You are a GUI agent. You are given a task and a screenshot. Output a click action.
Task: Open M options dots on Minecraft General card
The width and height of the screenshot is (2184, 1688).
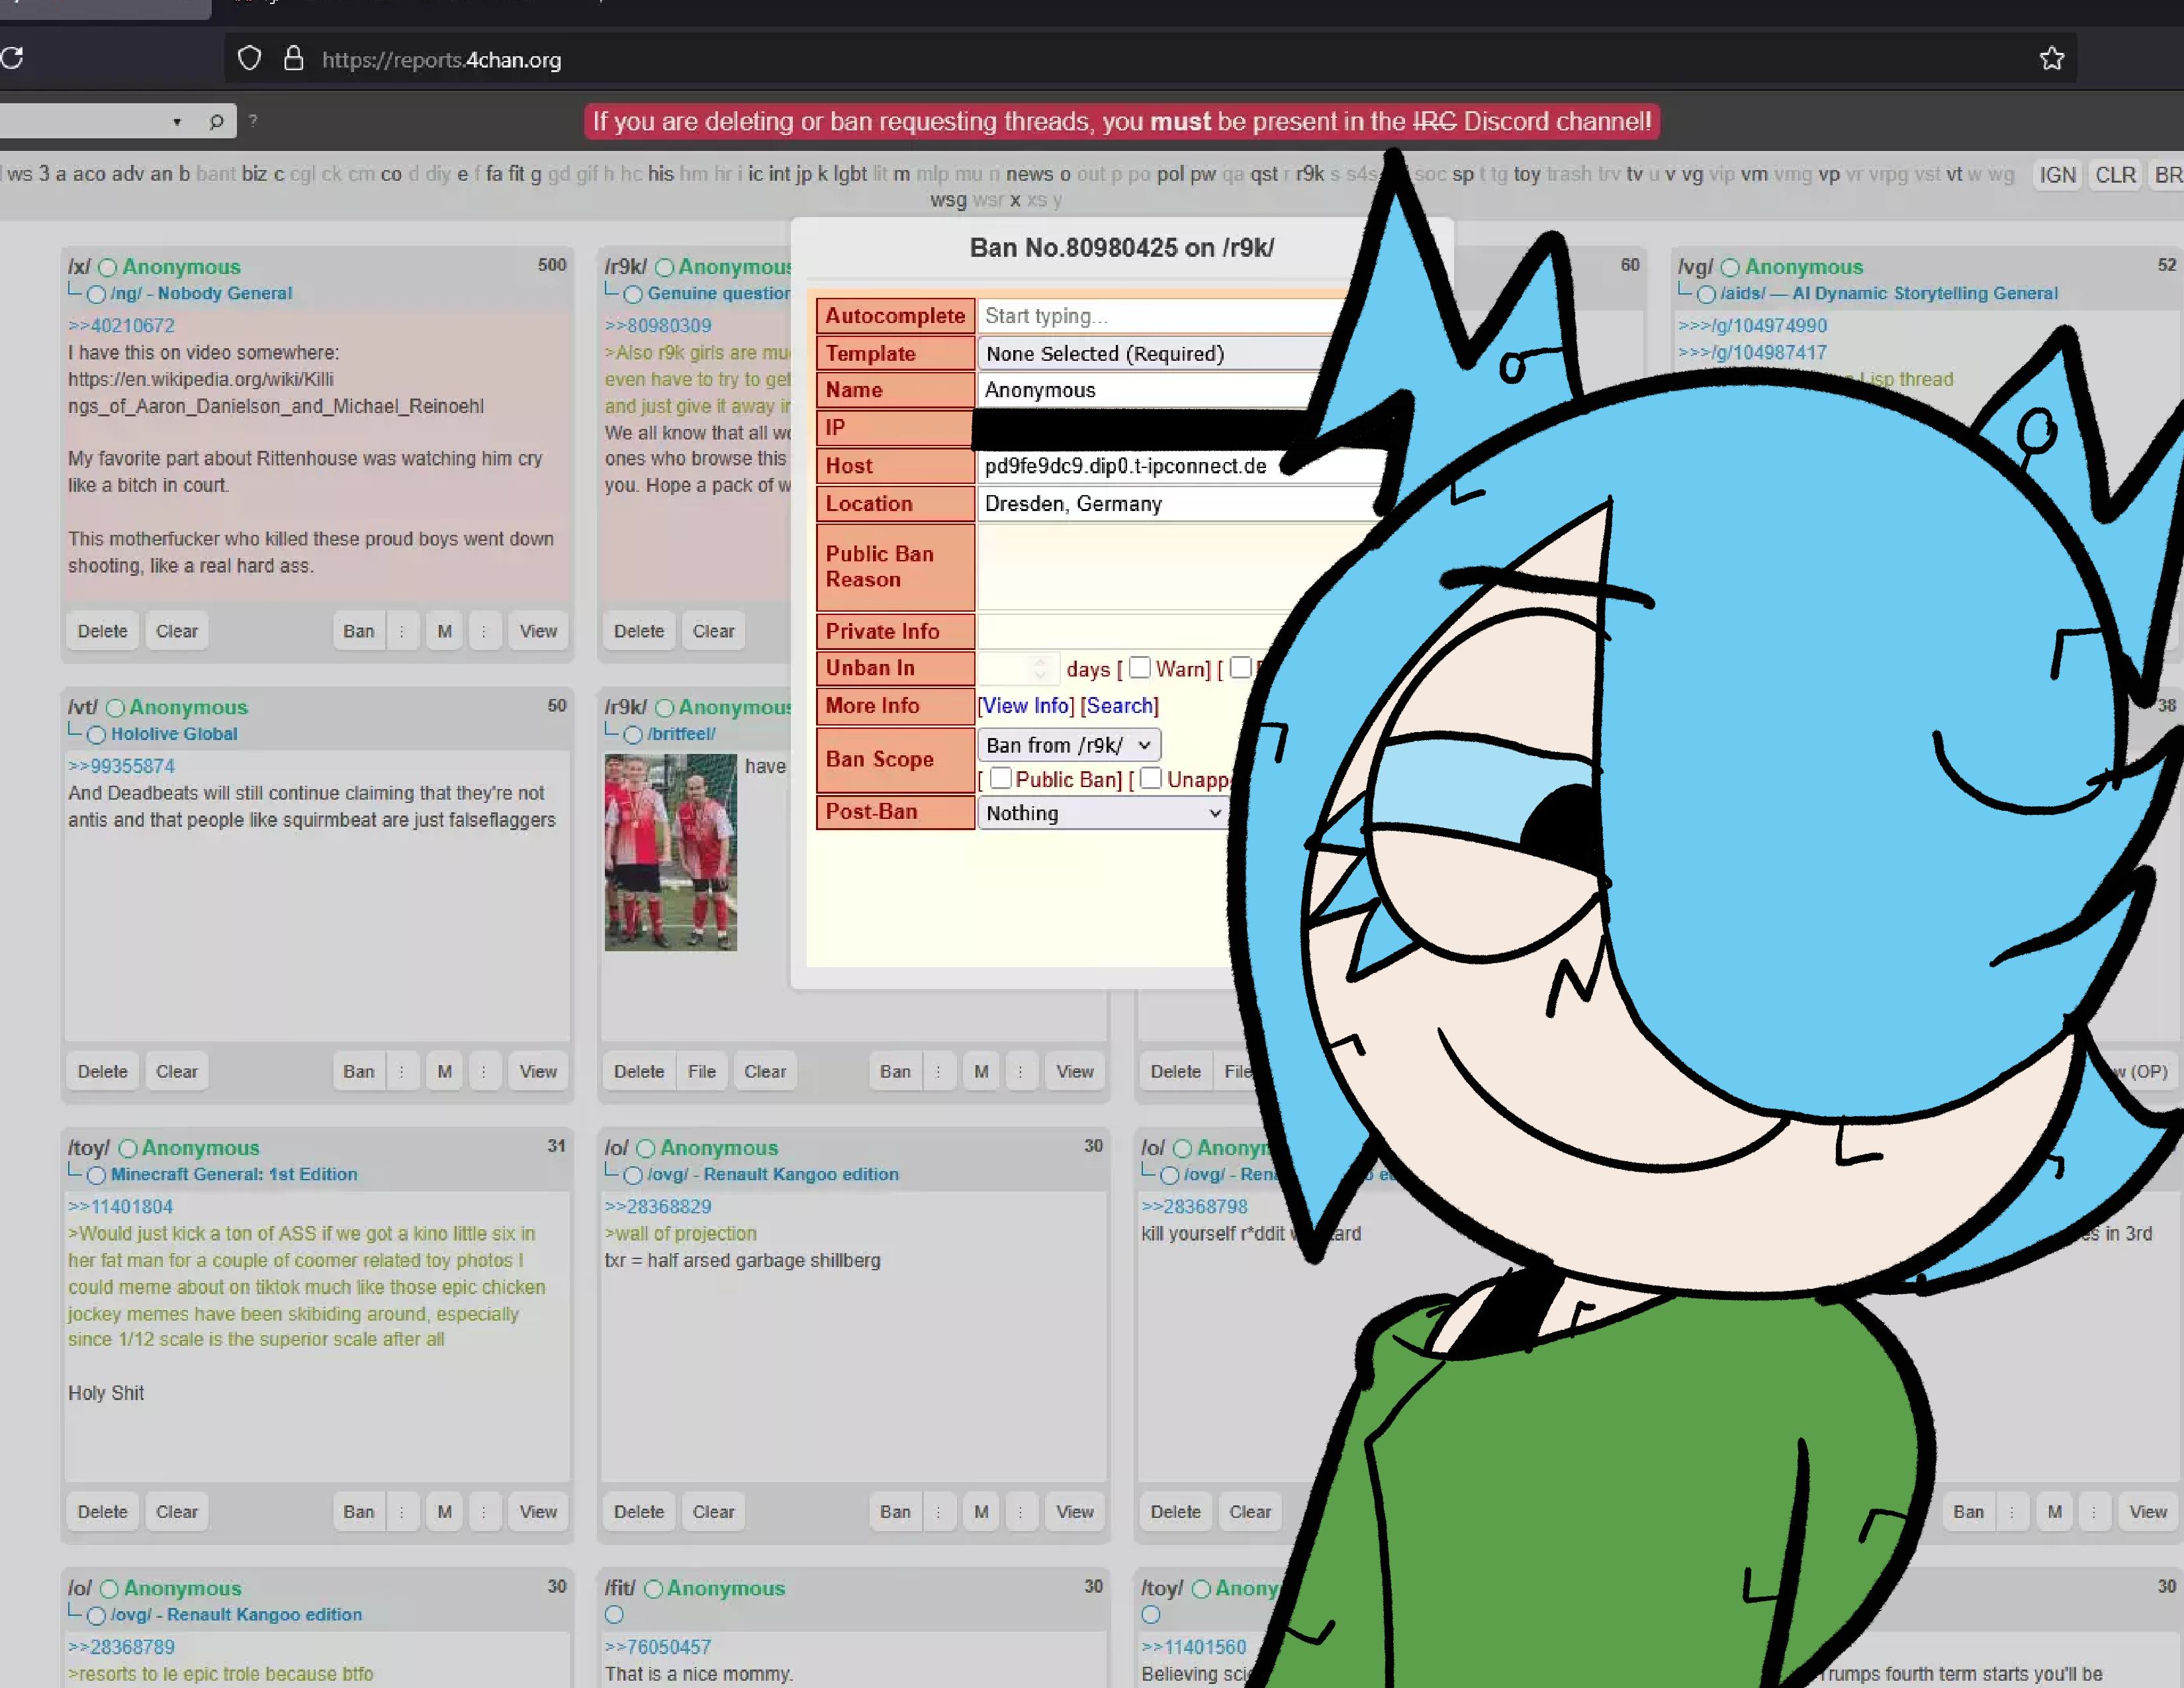(484, 1512)
